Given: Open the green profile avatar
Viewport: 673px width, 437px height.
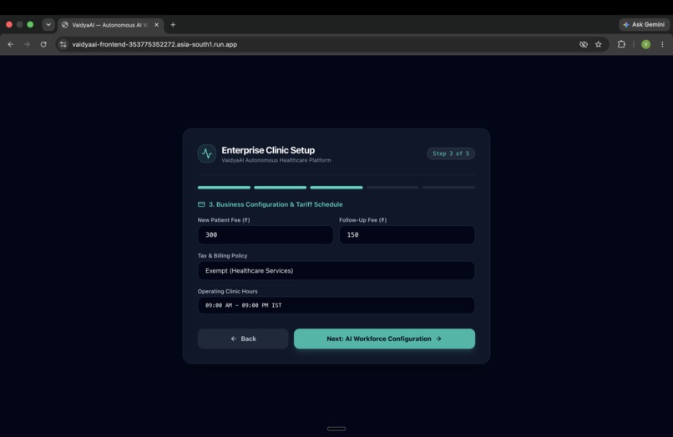Looking at the screenshot, I should (x=645, y=44).
